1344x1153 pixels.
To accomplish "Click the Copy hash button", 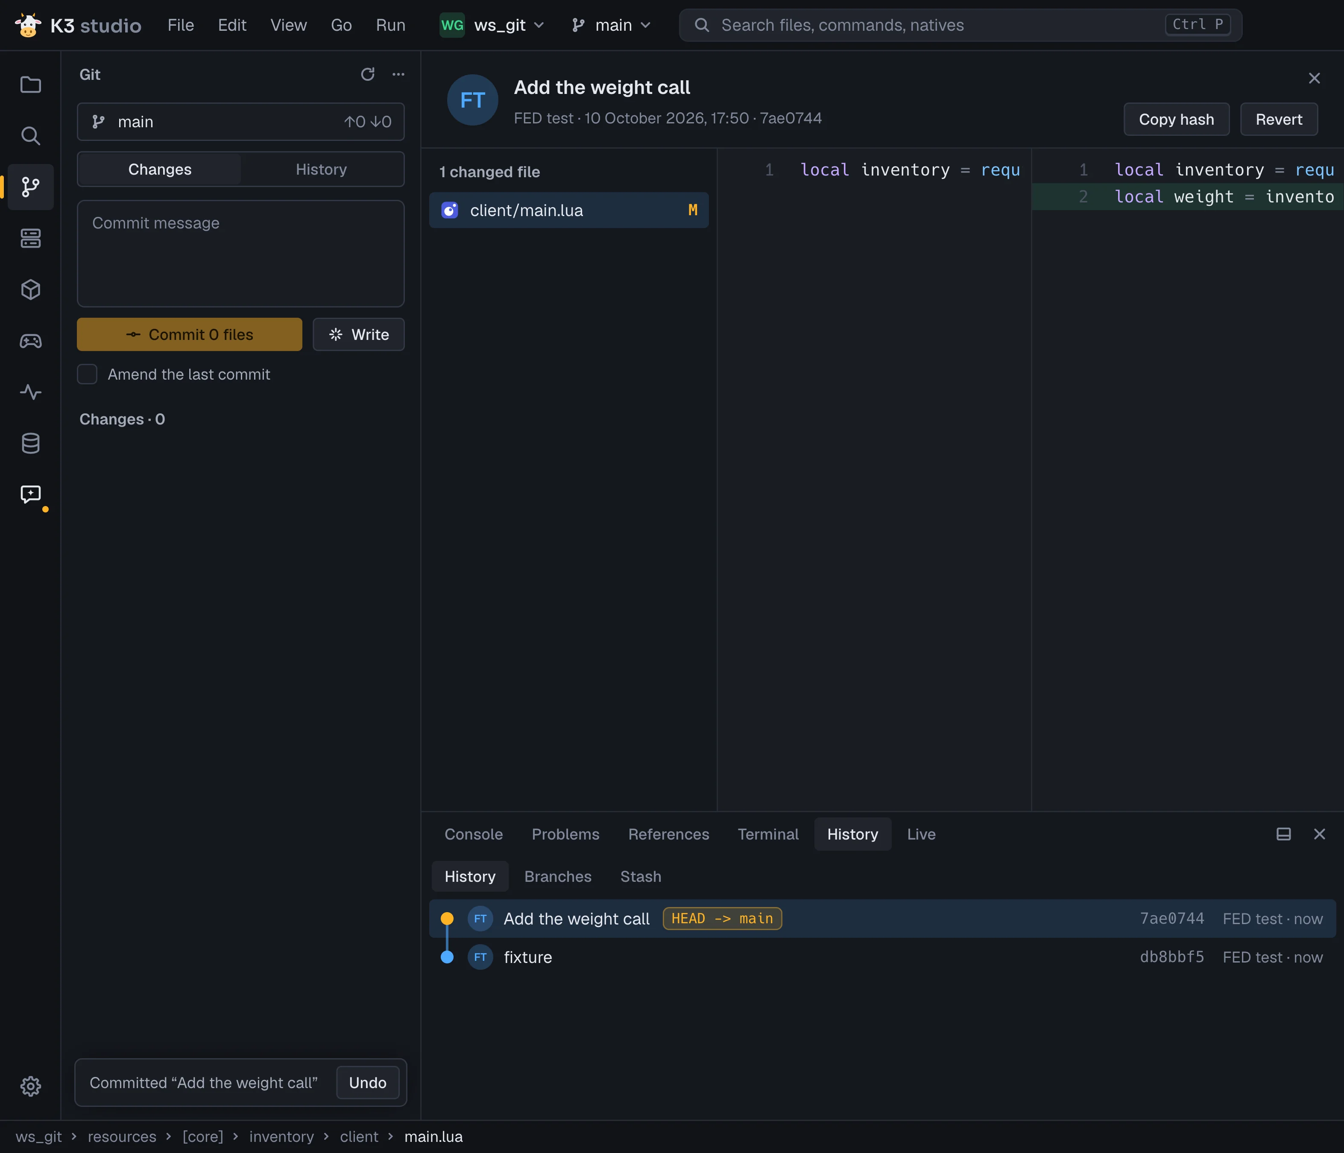I will pos(1176,119).
